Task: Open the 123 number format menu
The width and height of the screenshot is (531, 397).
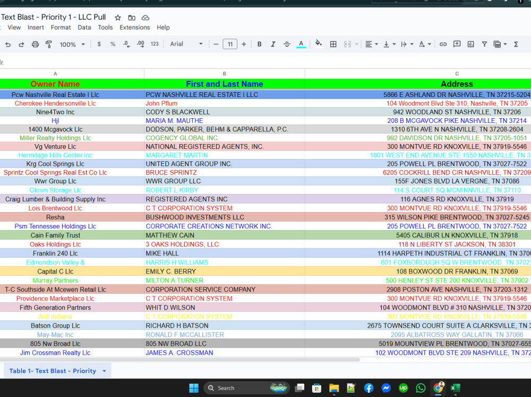Action: (x=155, y=44)
